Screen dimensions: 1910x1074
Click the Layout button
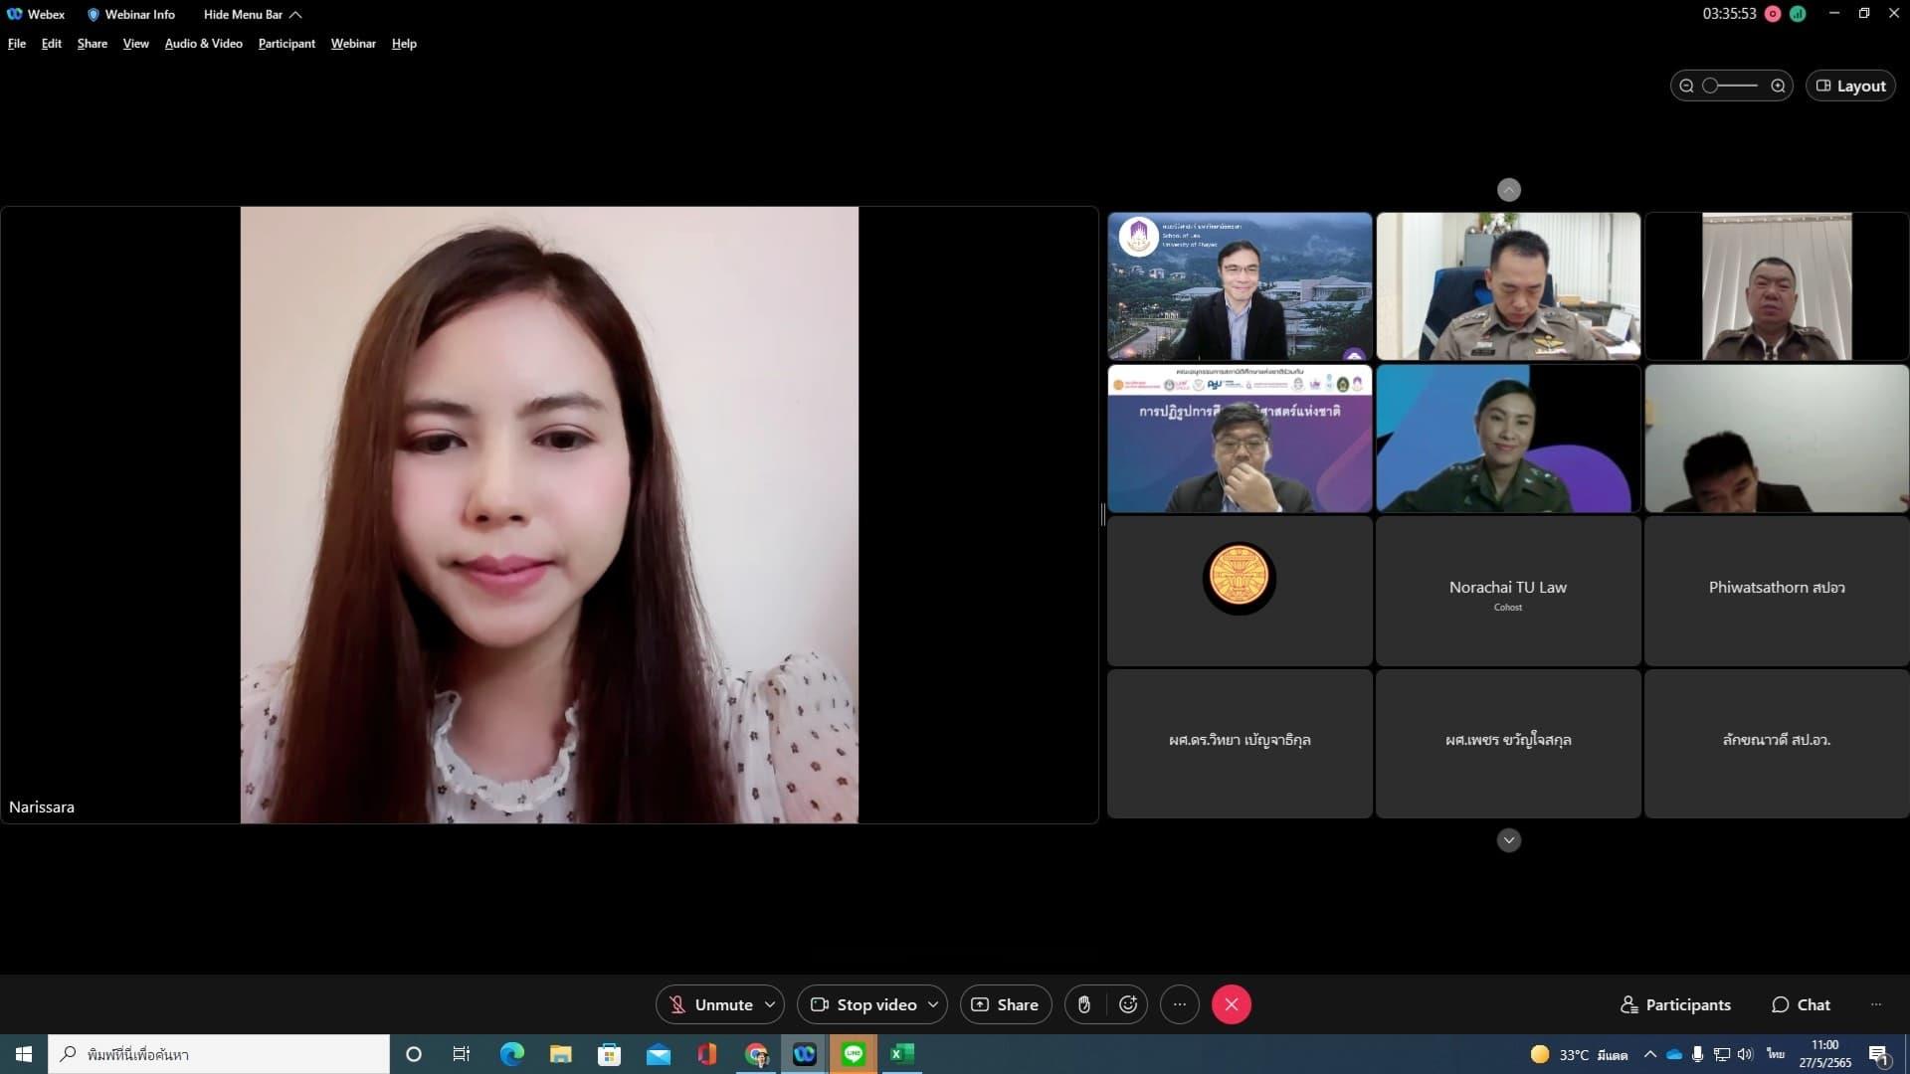click(x=1850, y=86)
